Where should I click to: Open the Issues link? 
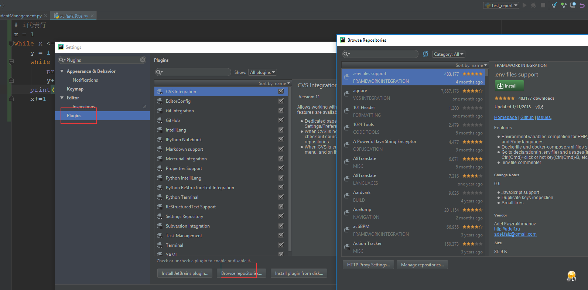[x=544, y=117]
